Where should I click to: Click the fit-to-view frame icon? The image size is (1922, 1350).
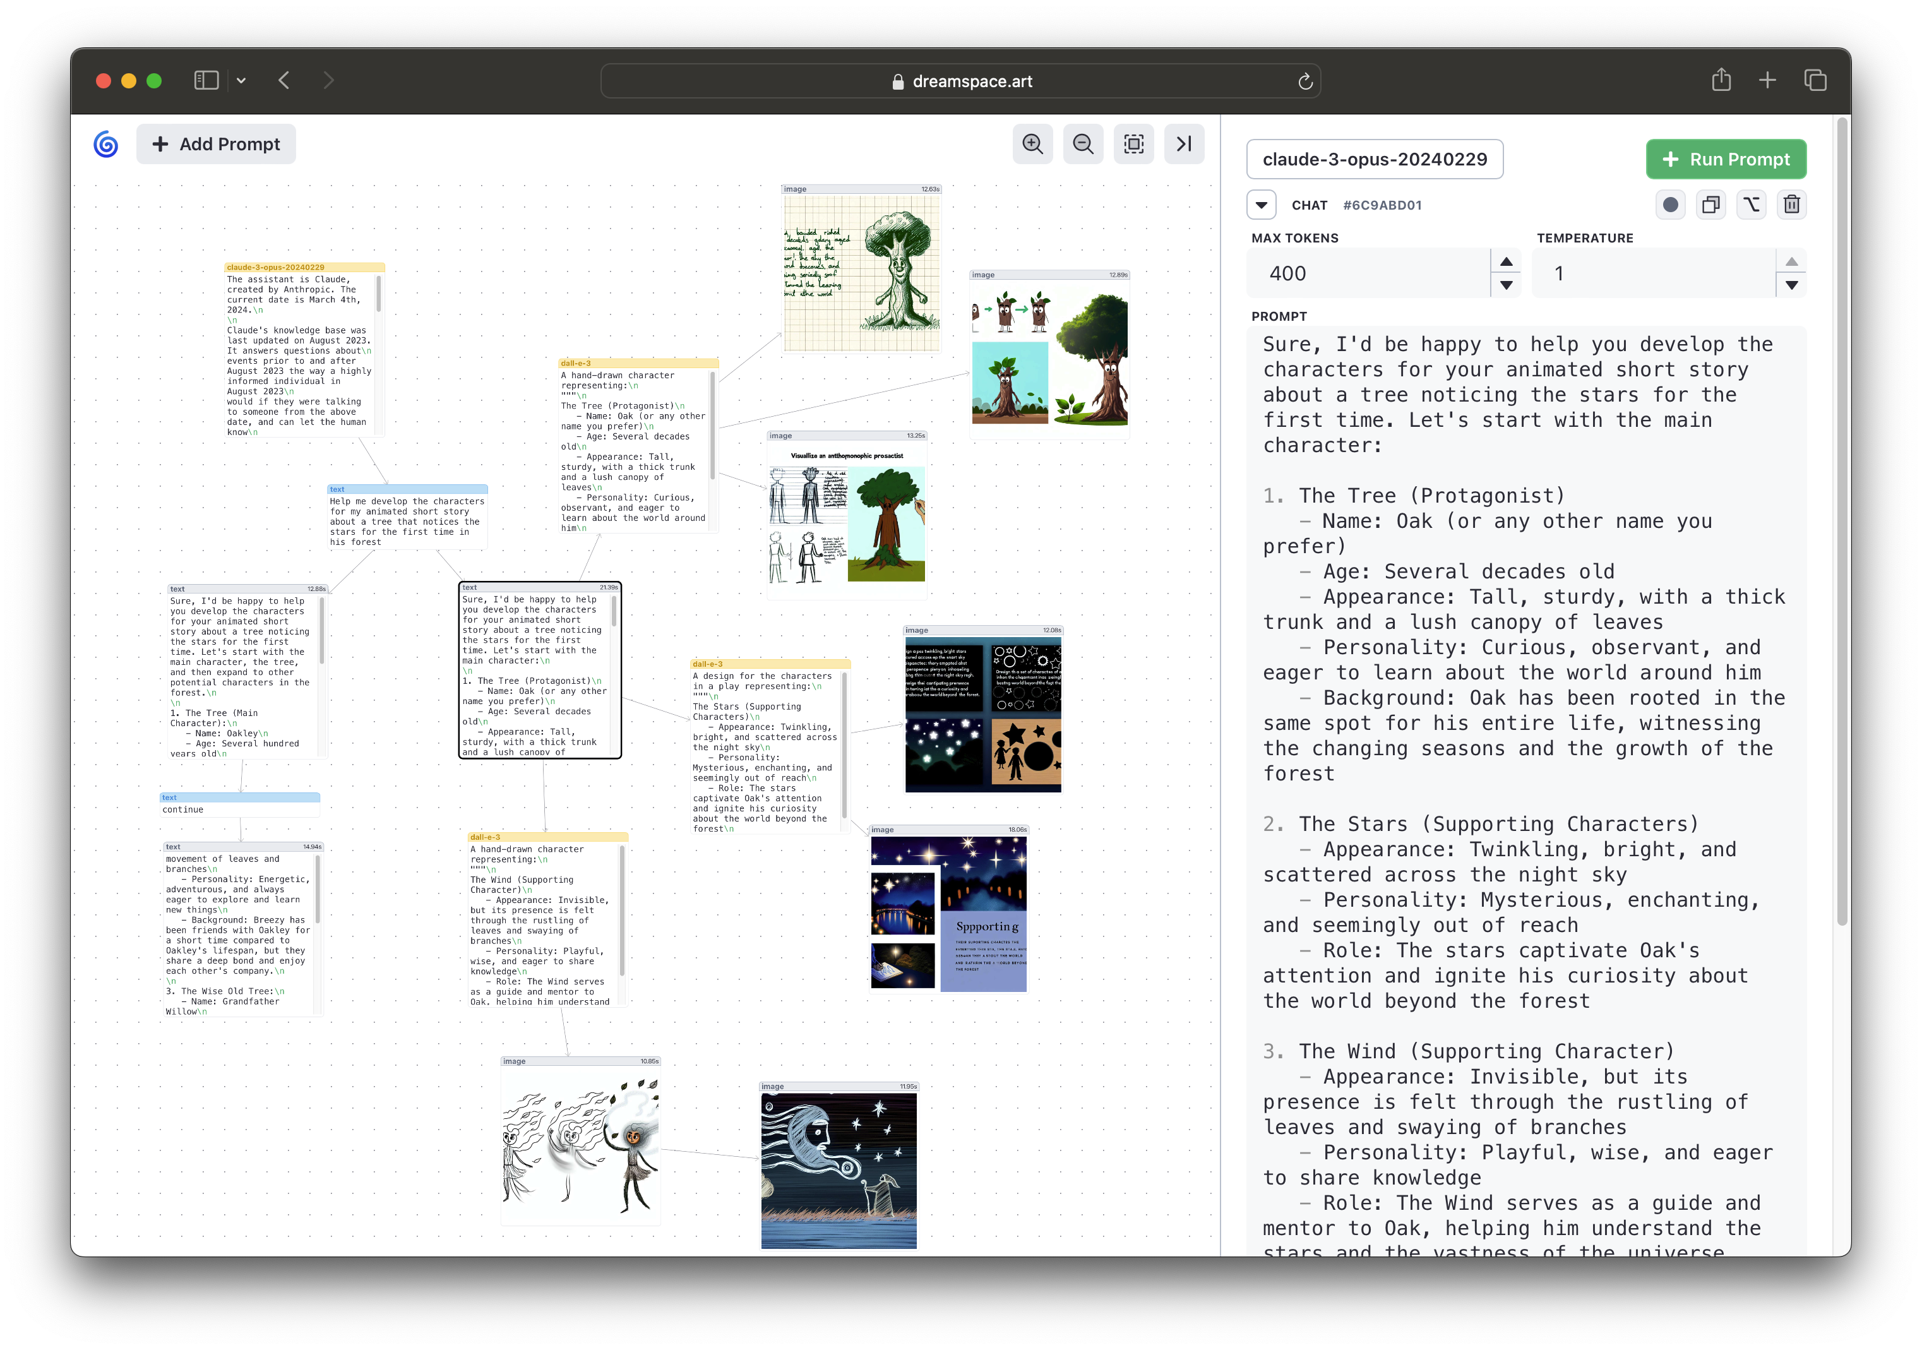point(1133,144)
